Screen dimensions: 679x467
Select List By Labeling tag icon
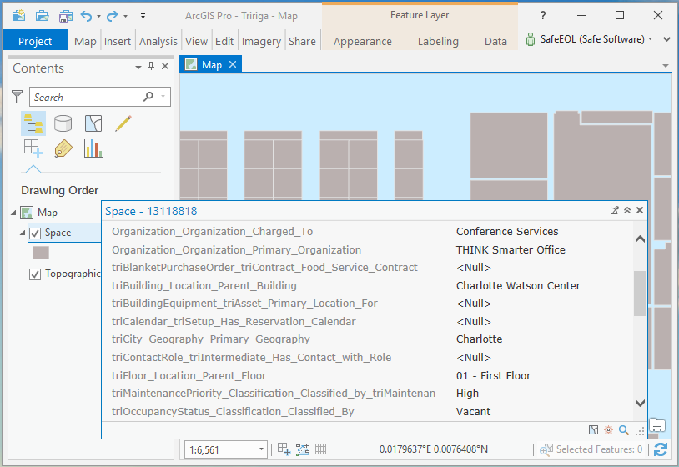click(63, 149)
